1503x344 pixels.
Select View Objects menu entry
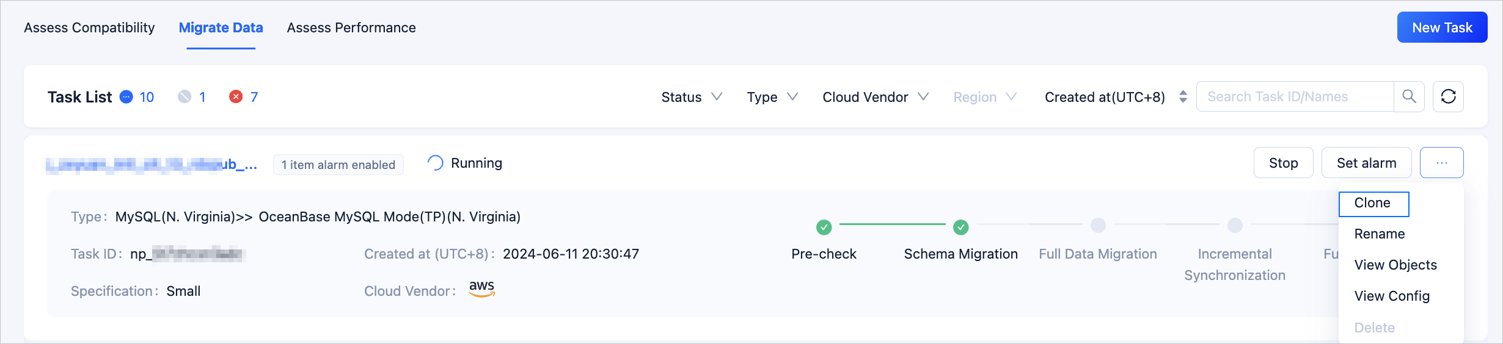click(1395, 265)
